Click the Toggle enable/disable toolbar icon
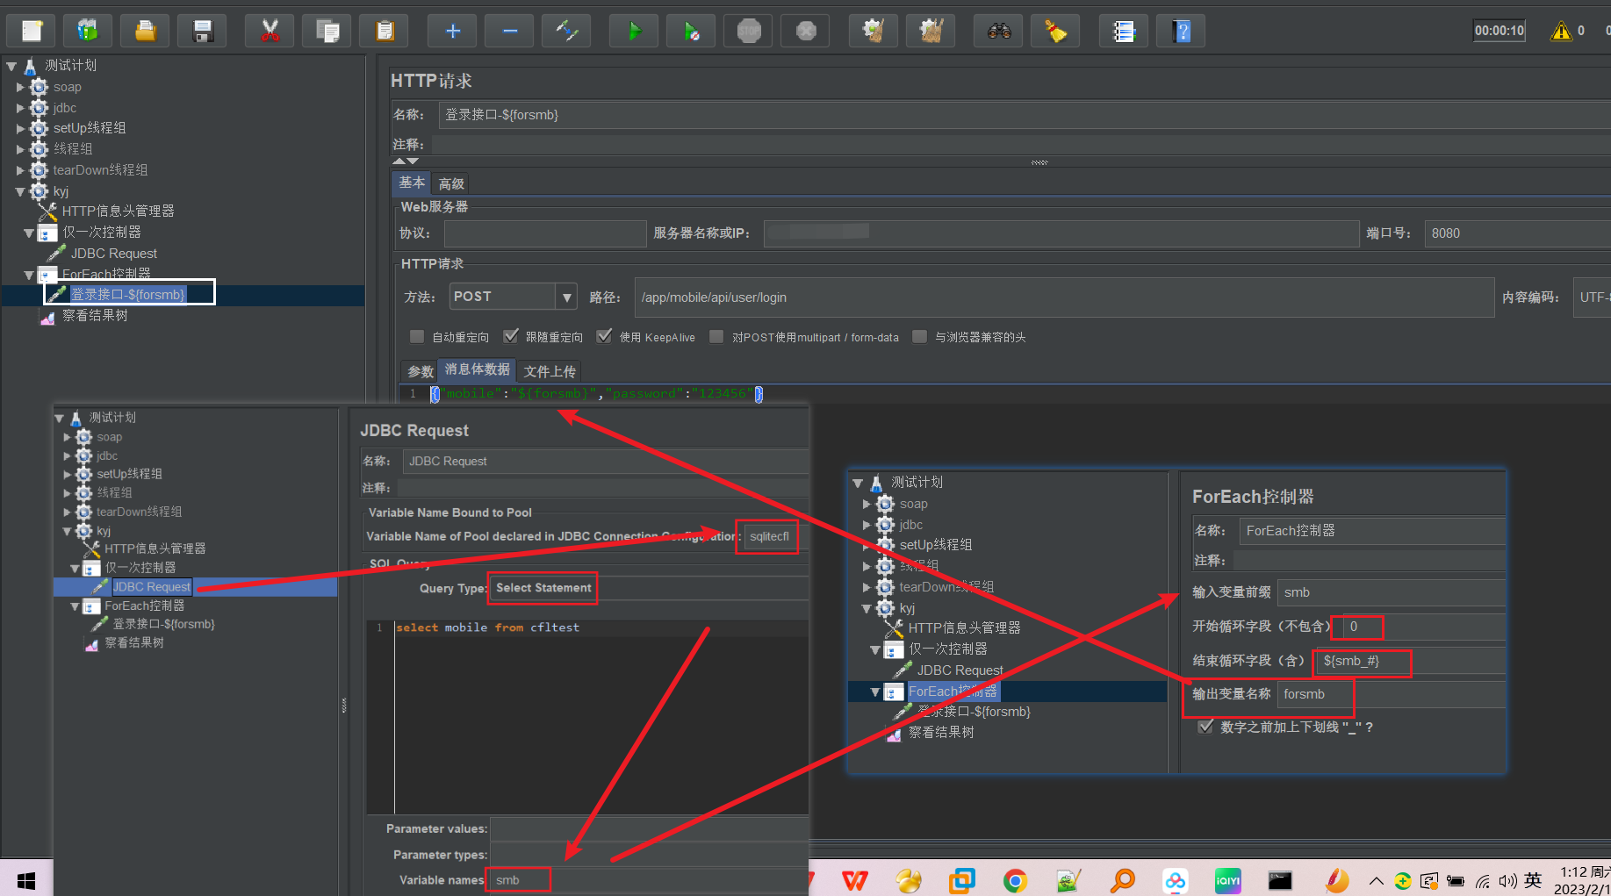1611x896 pixels. click(x=567, y=32)
